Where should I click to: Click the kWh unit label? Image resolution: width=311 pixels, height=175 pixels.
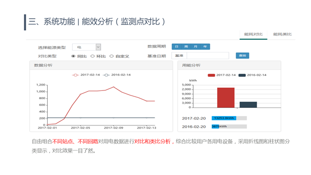[x=193, y=80]
